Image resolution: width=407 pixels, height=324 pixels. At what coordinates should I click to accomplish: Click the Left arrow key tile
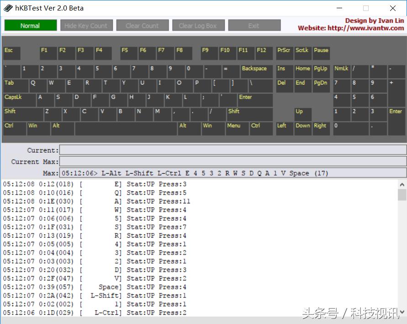click(x=285, y=129)
